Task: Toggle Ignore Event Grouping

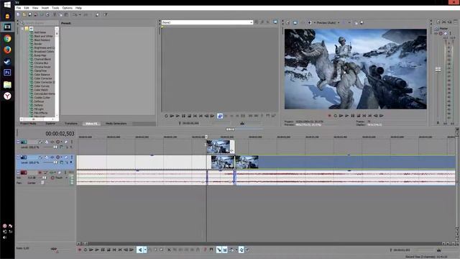Action: pyautogui.click(x=247, y=250)
